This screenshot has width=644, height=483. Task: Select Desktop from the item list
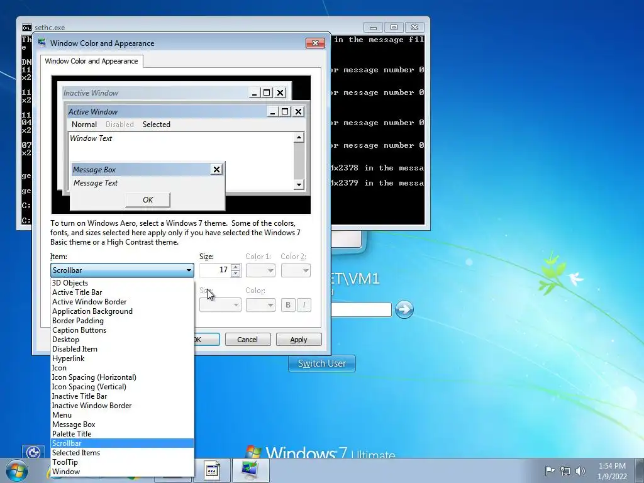click(x=122, y=340)
